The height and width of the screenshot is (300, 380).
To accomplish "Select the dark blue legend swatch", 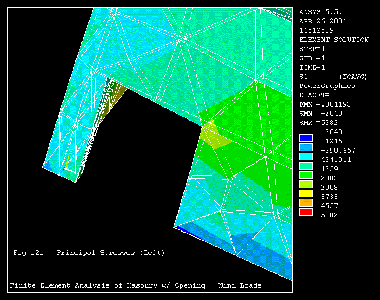I will tap(306, 139).
